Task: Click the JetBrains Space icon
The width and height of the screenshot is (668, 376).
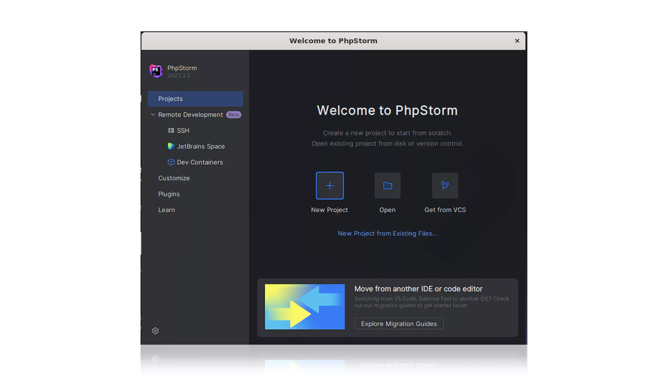Action: [171, 146]
